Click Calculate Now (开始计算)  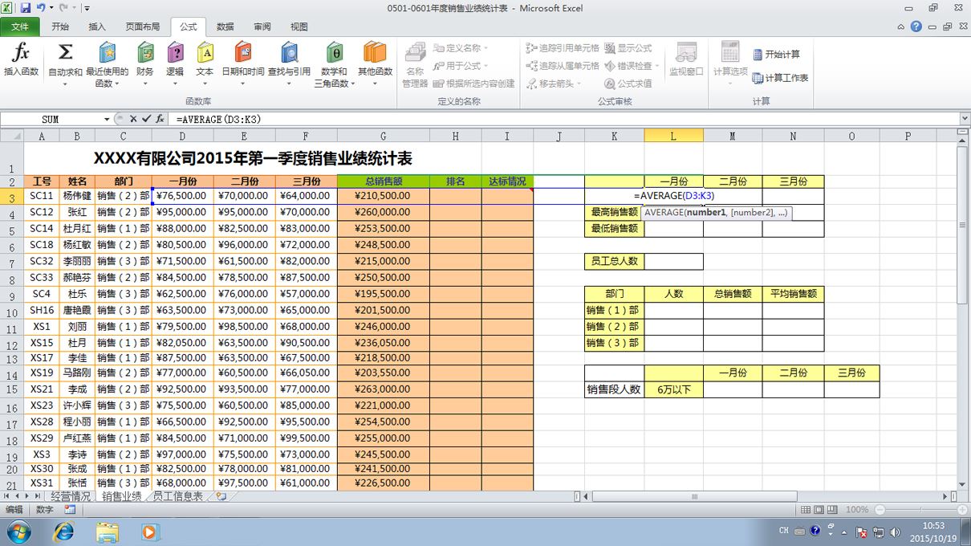776,55
